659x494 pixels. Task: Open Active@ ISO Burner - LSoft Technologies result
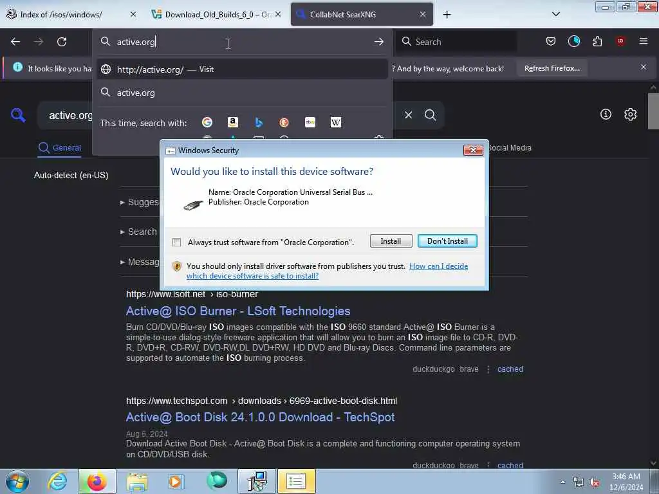(x=238, y=311)
